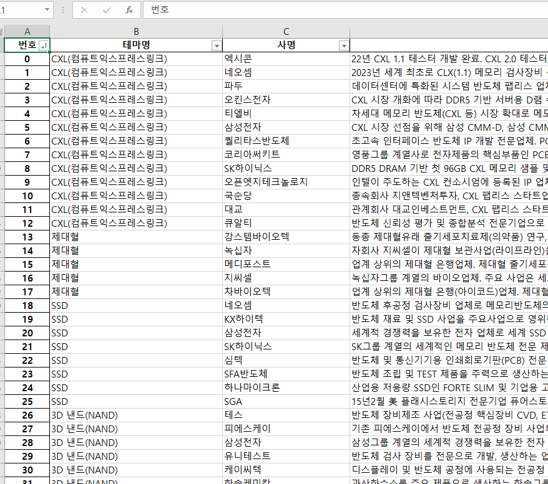Viewport: 548px width, 484px height.
Task: Select cell with company SGA
Action: [x=286, y=401]
